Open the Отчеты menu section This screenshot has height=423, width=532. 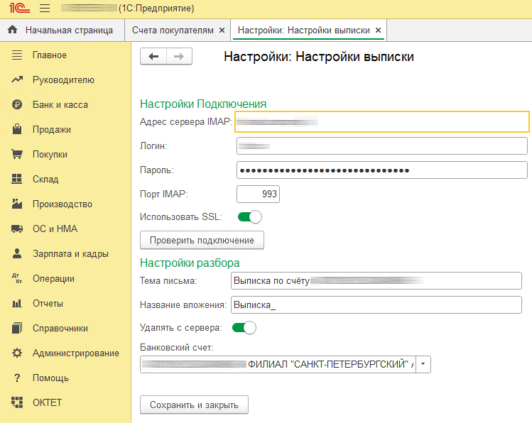(48, 303)
